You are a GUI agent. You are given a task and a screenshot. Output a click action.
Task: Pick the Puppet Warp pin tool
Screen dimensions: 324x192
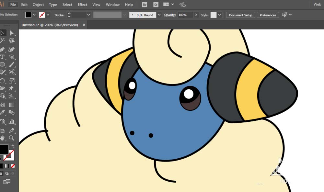[x=12, y=88]
